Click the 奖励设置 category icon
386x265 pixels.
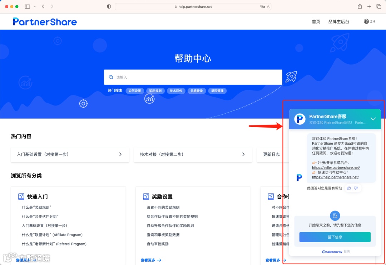(146, 197)
